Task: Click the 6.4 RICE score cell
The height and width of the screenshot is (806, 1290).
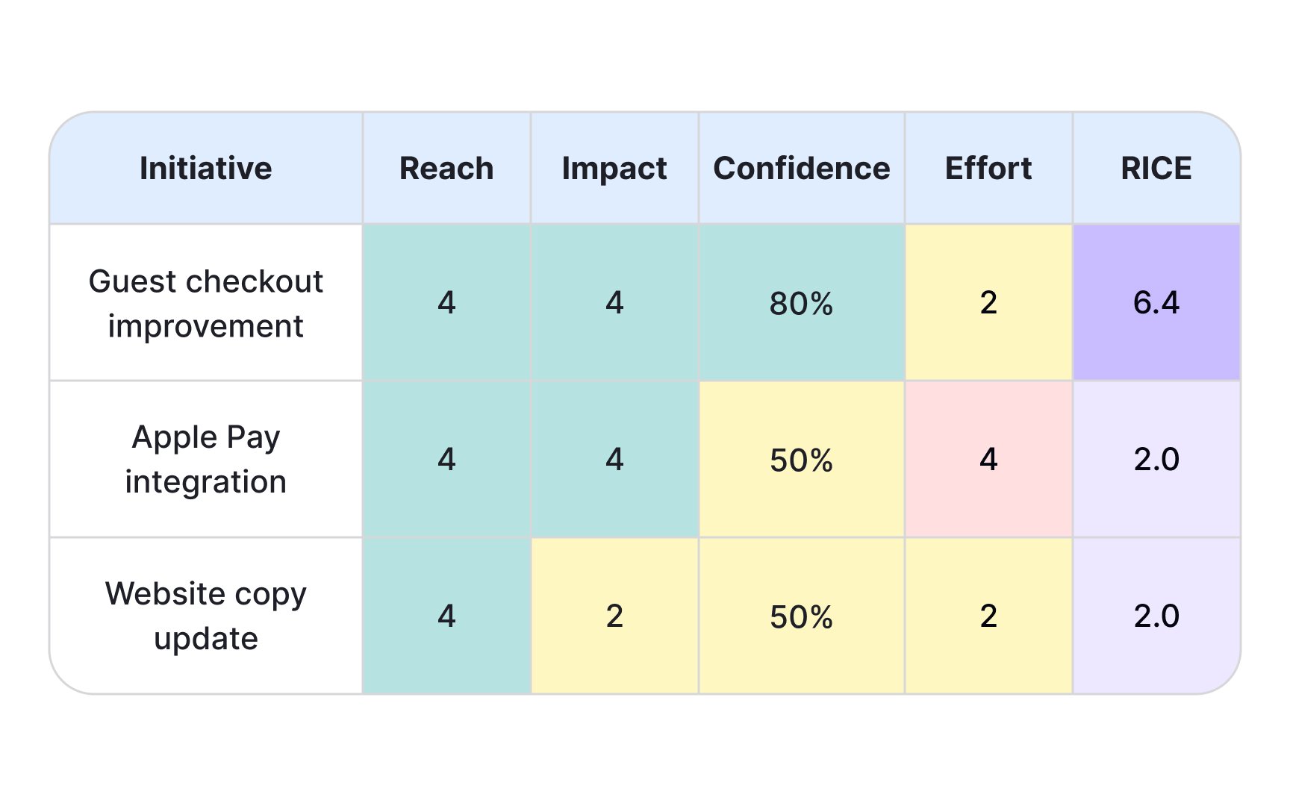Action: tap(1156, 303)
